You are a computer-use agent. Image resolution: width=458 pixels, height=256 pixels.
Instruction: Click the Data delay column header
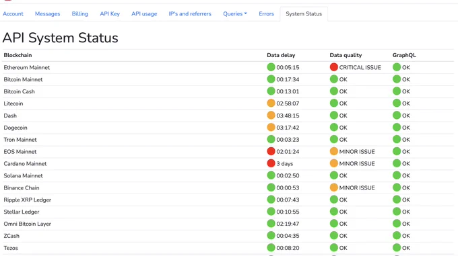point(281,55)
